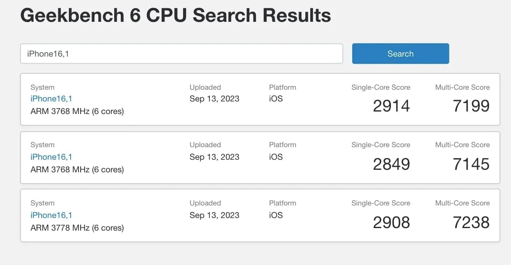Open iPhone16,1 link with 2849 single-core score
Screen dimensions: 511x265
[51, 157]
